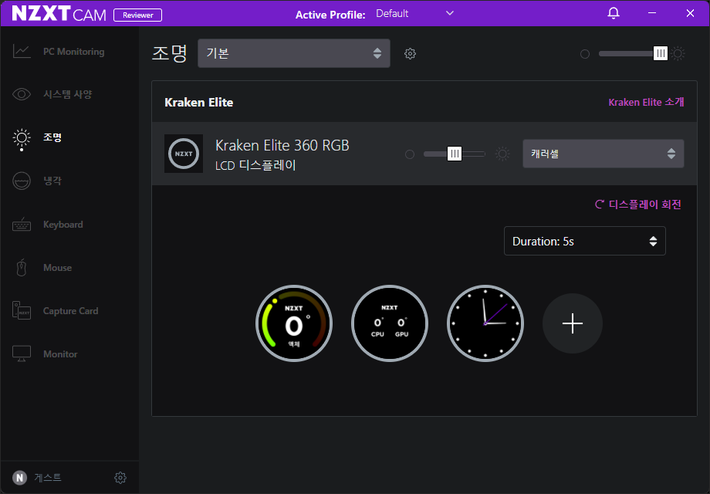710x494 pixels.
Task: Expand the Active Profile Default dropdown
Action: pyautogui.click(x=414, y=14)
